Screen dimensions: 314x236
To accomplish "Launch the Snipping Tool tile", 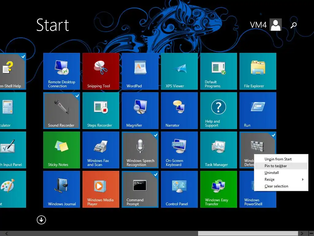I will coord(101,71).
